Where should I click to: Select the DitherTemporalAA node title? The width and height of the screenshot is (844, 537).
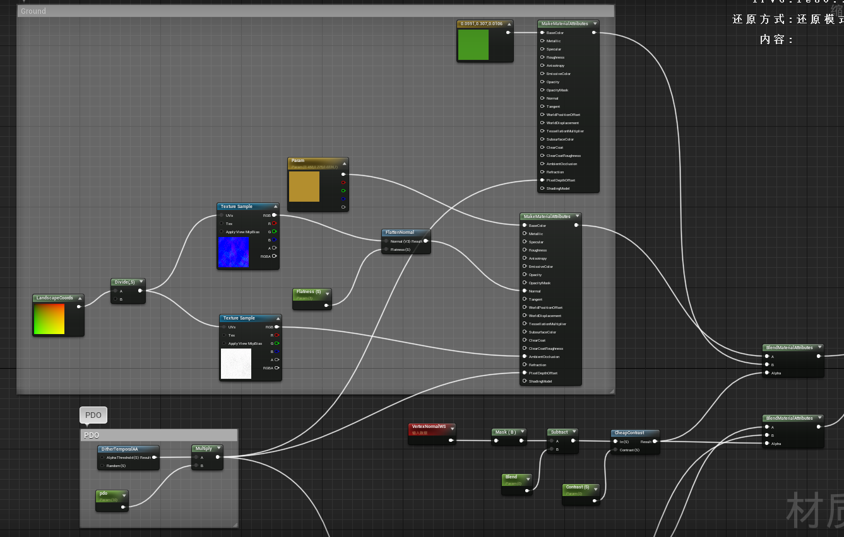click(x=120, y=449)
